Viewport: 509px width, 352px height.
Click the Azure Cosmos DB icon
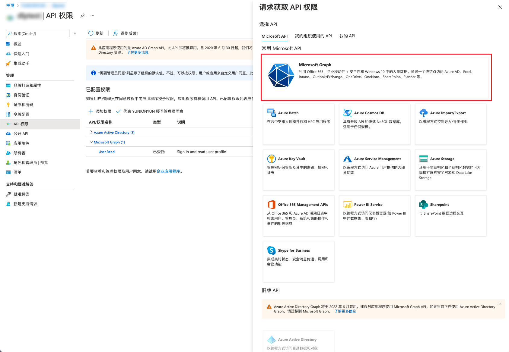click(347, 113)
